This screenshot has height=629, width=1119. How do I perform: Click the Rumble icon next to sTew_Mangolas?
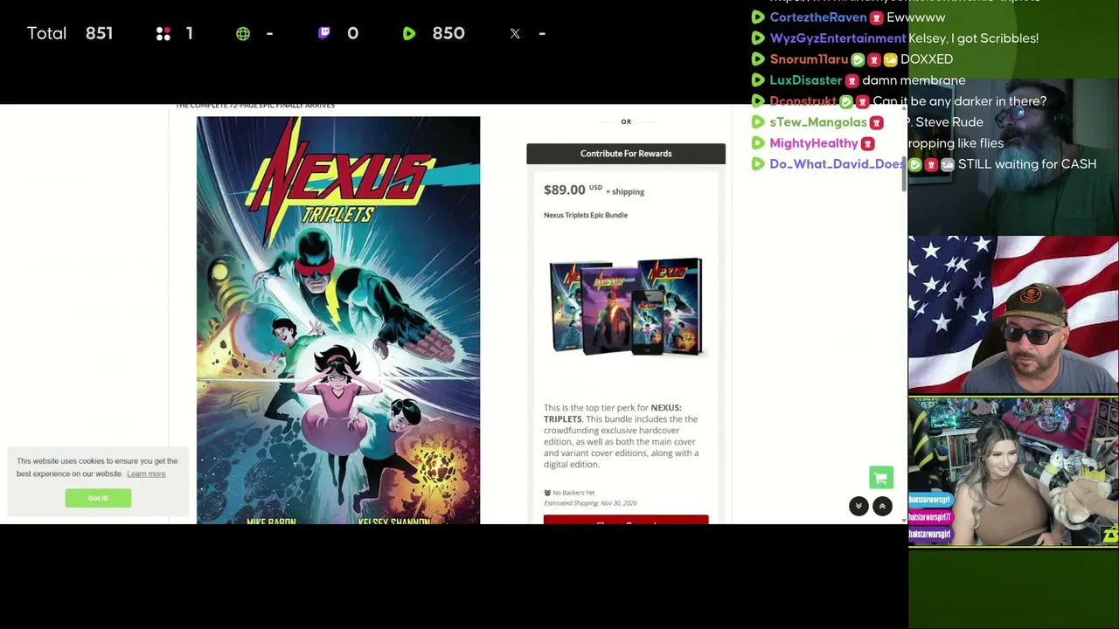(x=758, y=122)
